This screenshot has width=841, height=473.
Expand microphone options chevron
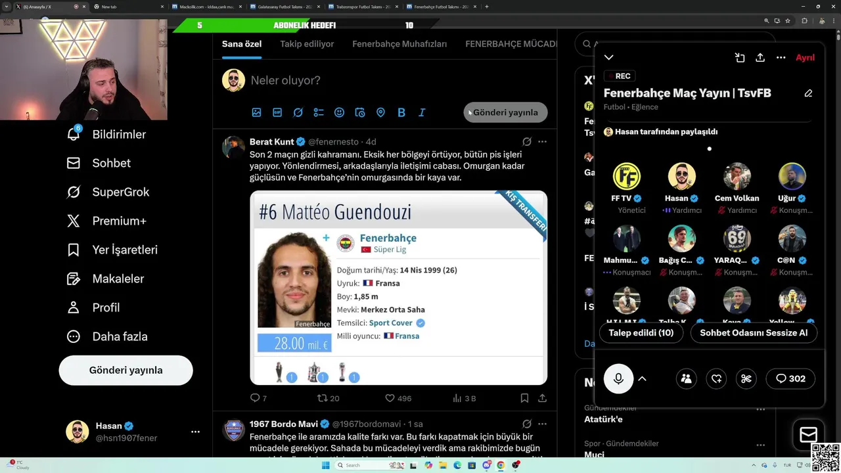(643, 378)
